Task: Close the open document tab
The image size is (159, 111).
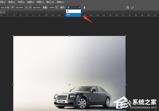Action: (x=4, y=12)
